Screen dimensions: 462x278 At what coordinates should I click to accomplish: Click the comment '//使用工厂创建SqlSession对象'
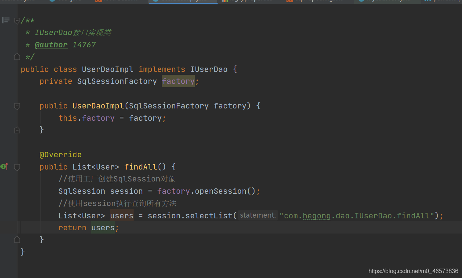(117, 179)
